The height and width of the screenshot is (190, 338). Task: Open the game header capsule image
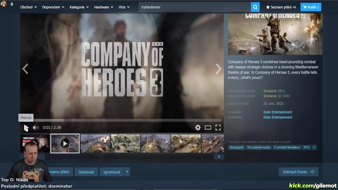(275, 34)
